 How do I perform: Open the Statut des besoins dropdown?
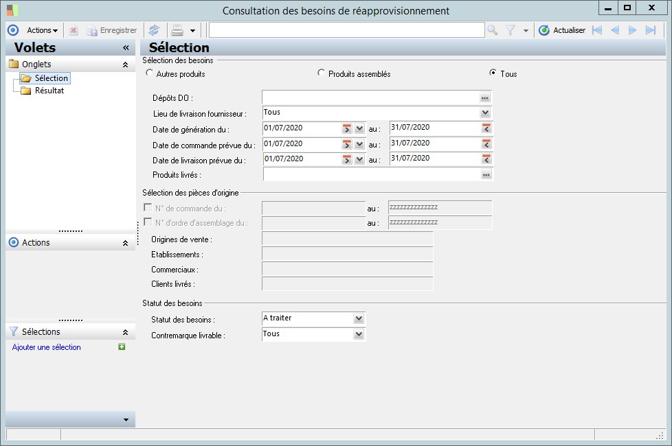point(358,318)
